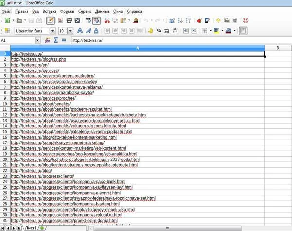This screenshot has height=231, width=292.
Task: Toggle AutoSpellcheck wavy ABC button
Action: point(96,20)
